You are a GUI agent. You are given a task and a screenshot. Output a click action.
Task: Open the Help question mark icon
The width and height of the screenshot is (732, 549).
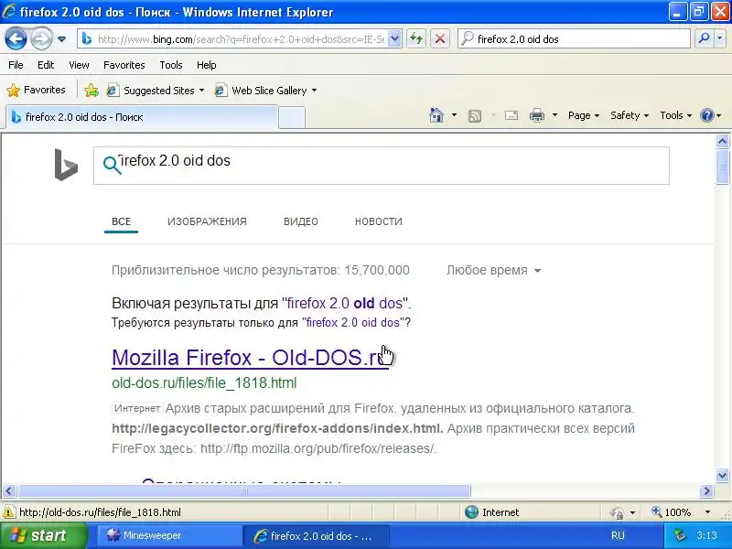(707, 115)
